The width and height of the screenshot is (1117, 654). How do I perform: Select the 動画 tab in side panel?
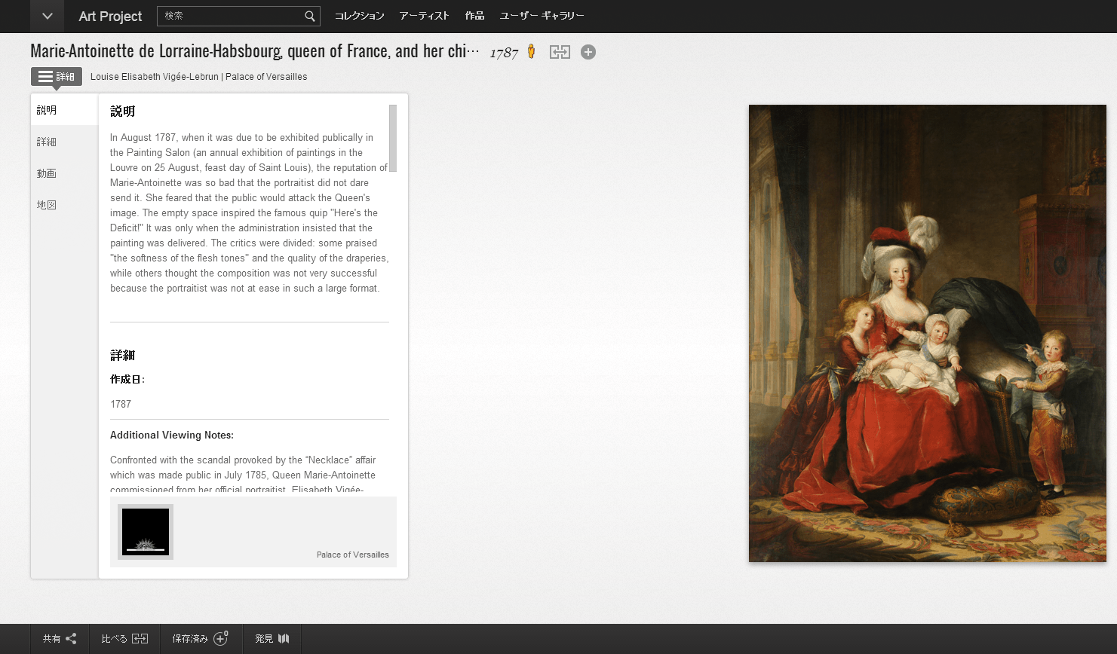pos(47,173)
